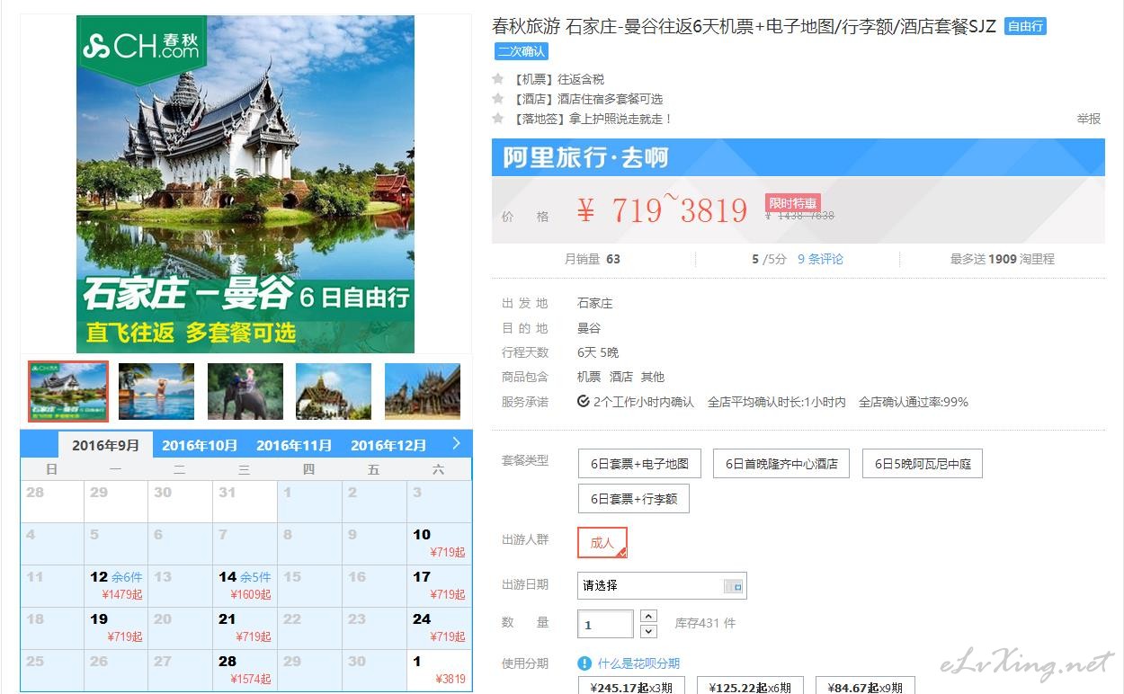This screenshot has width=1124, height=694.
Task: Select the golden pagoda thumbnail image
Action: click(334, 391)
